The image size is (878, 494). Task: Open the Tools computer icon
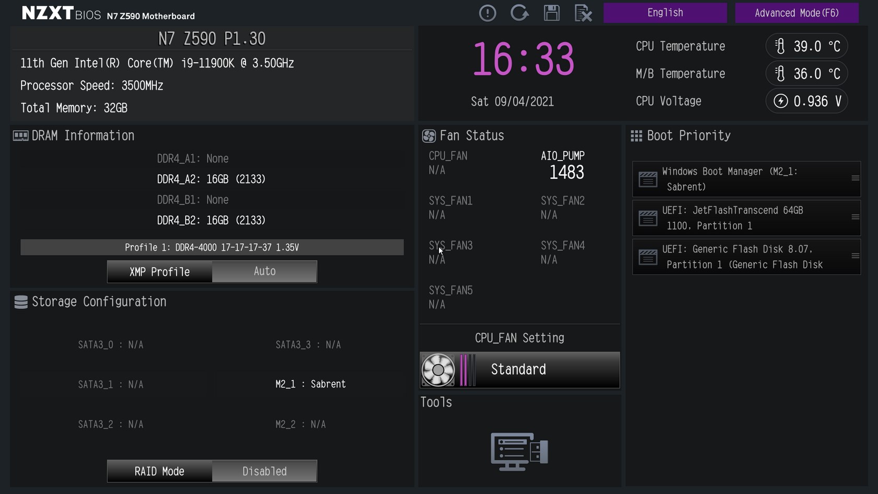(519, 452)
